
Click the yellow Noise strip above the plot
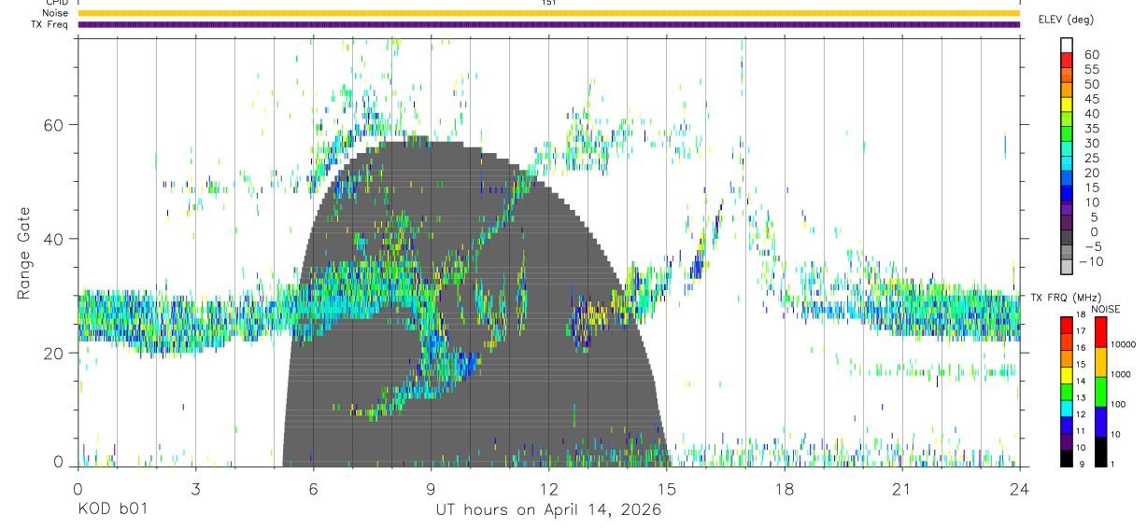(x=548, y=13)
